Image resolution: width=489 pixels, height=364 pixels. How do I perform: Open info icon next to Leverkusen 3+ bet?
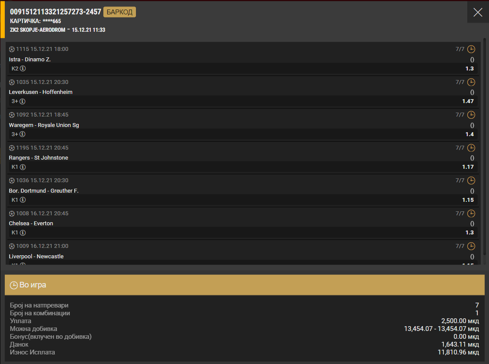point(23,101)
